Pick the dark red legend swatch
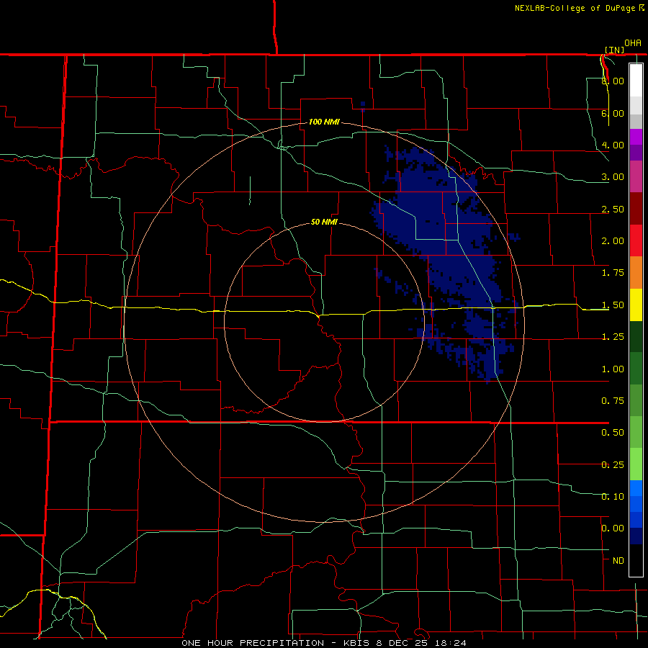648x648 pixels. pos(636,209)
